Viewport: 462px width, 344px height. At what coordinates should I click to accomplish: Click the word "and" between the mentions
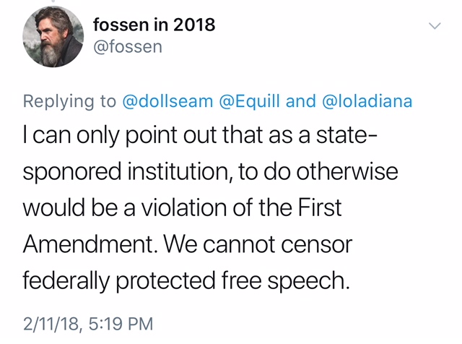coord(301,101)
